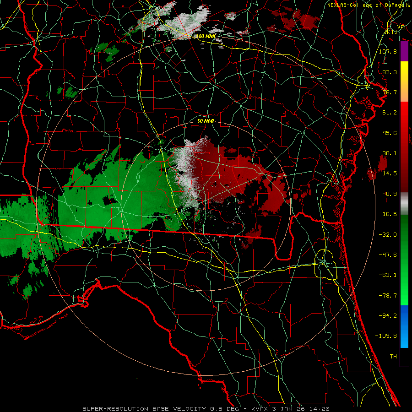Select the -109.8 velocity scale value
Screen dimensions: 412x412
pos(386,336)
